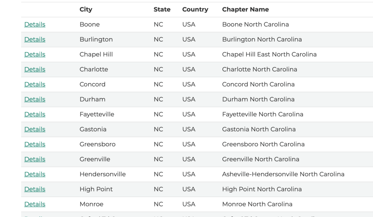373x217 pixels.
Task: Click the Chapter Name column header
Action: point(245,9)
